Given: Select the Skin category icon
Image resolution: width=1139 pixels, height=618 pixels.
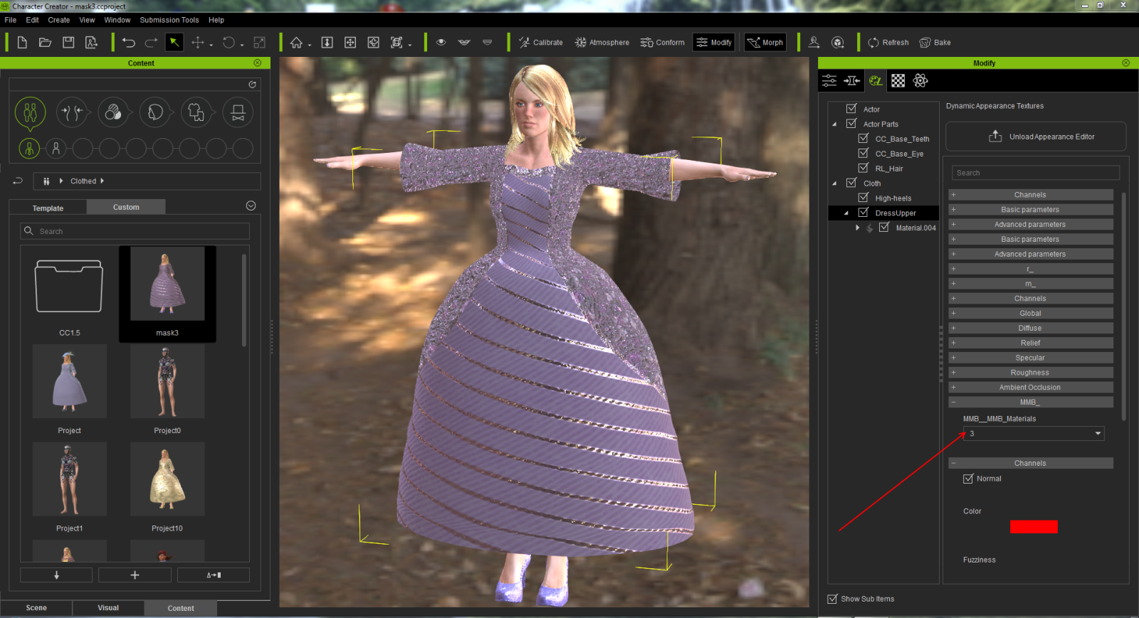Looking at the screenshot, I should [113, 112].
